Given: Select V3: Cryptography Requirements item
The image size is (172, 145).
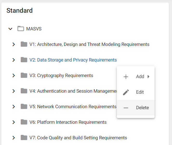Looking at the screenshot, I should [x=61, y=75].
